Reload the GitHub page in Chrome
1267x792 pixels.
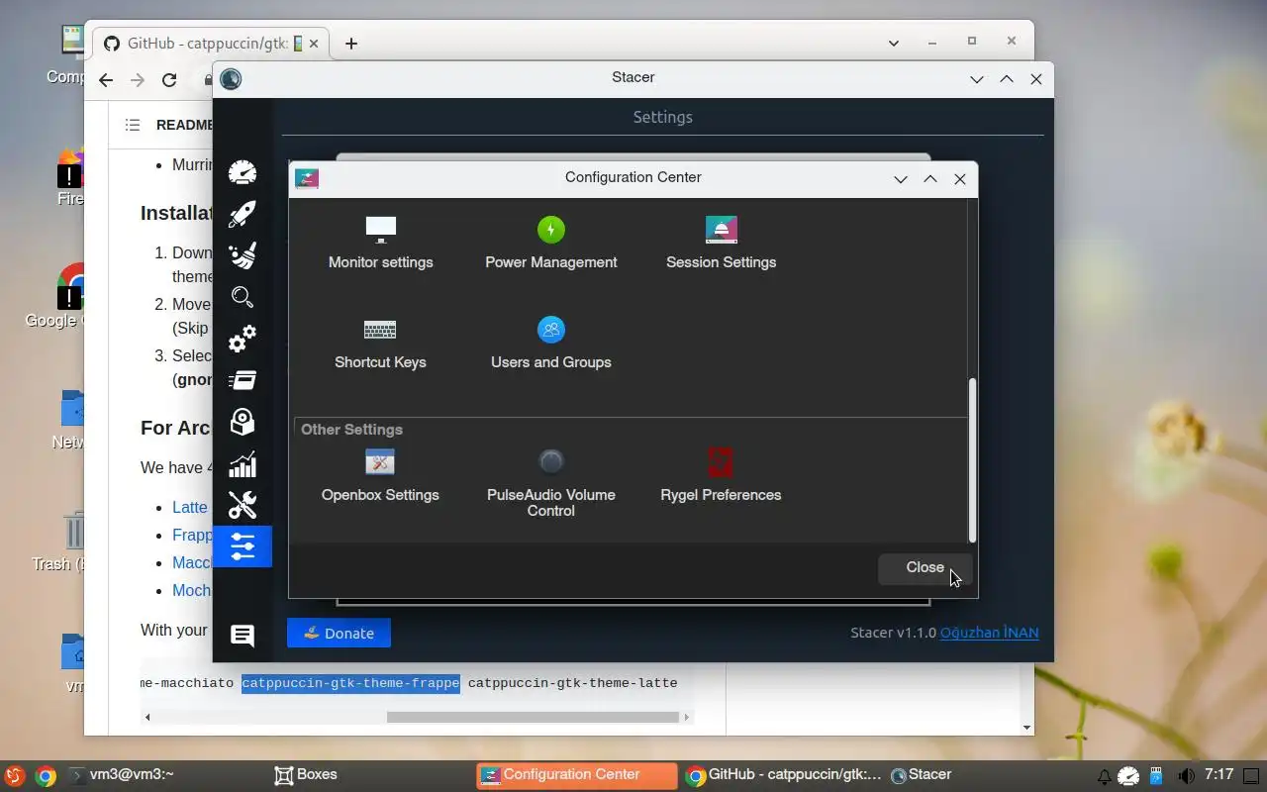tap(169, 80)
